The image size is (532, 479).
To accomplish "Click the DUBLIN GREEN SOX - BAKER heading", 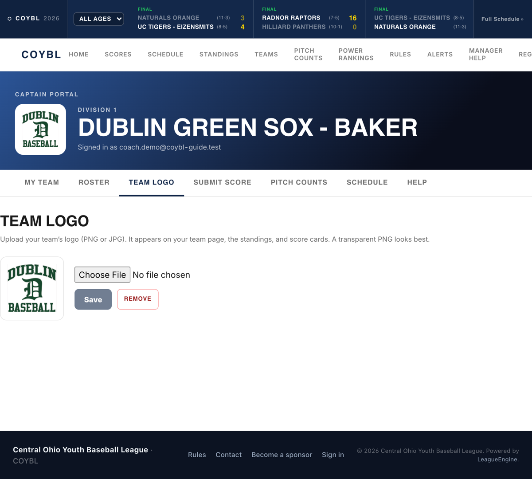I will point(247,128).
